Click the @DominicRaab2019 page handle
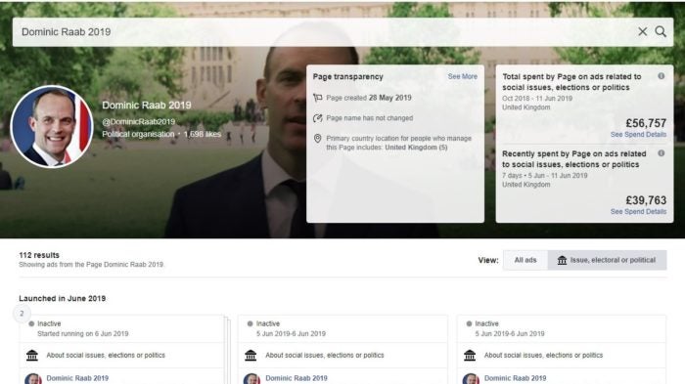 (139, 122)
